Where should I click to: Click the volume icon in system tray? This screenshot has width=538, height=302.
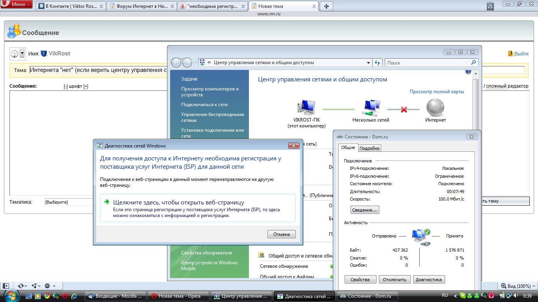pyautogui.click(x=515, y=295)
